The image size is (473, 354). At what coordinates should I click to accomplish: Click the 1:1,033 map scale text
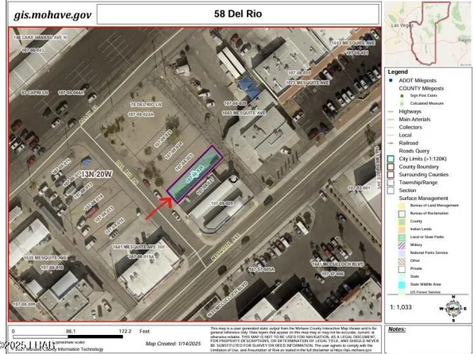401,307
